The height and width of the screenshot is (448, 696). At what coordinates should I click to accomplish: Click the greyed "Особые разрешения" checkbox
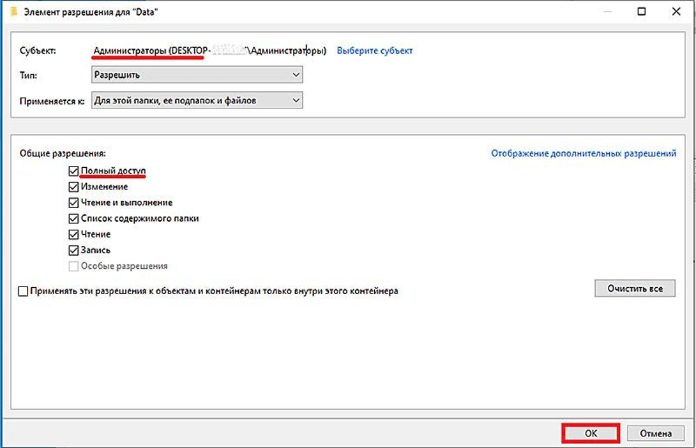click(x=73, y=266)
